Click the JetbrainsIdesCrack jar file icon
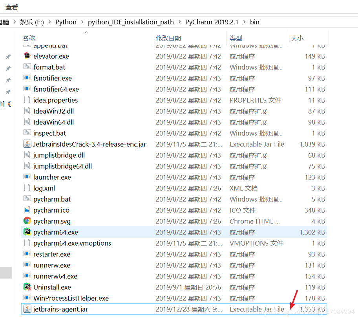 (27, 144)
